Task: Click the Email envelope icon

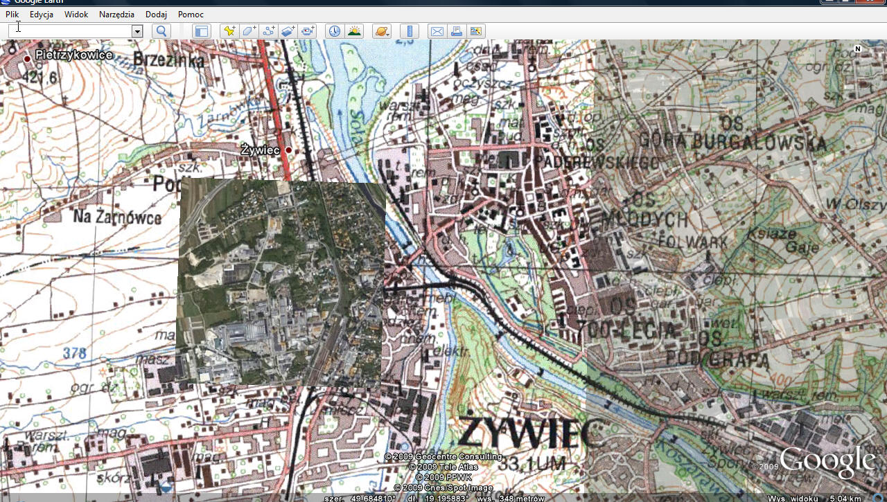Action: pyautogui.click(x=437, y=31)
